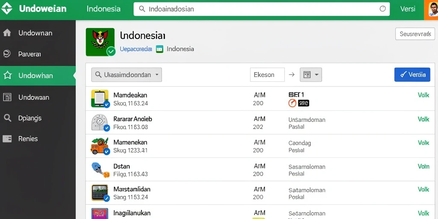Screen dimensions: 438x219
Task: Open the Mamdeakan app icon
Action: tap(100, 98)
